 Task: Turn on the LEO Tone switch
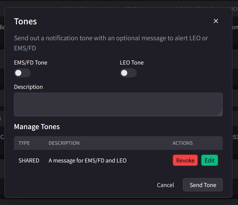coord(128,73)
